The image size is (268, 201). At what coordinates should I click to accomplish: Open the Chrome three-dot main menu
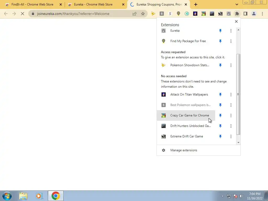(262, 14)
